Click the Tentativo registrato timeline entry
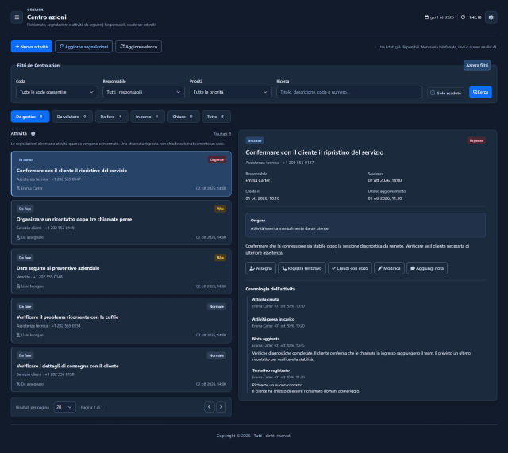This screenshot has height=453, width=508. click(271, 370)
